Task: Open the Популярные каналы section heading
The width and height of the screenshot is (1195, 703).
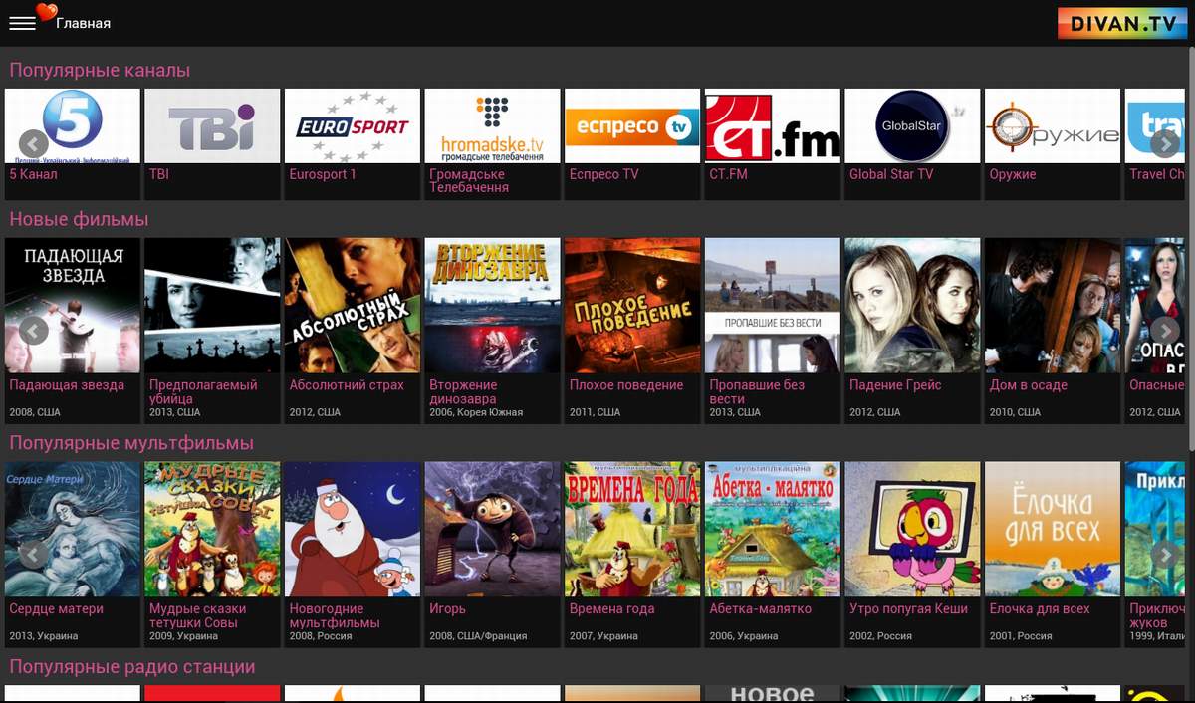Action: point(100,71)
